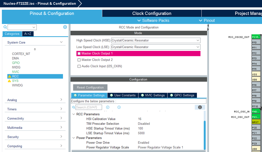The width and height of the screenshot is (262, 152).
Task: Select the PF0 pin
Action: point(256,43)
